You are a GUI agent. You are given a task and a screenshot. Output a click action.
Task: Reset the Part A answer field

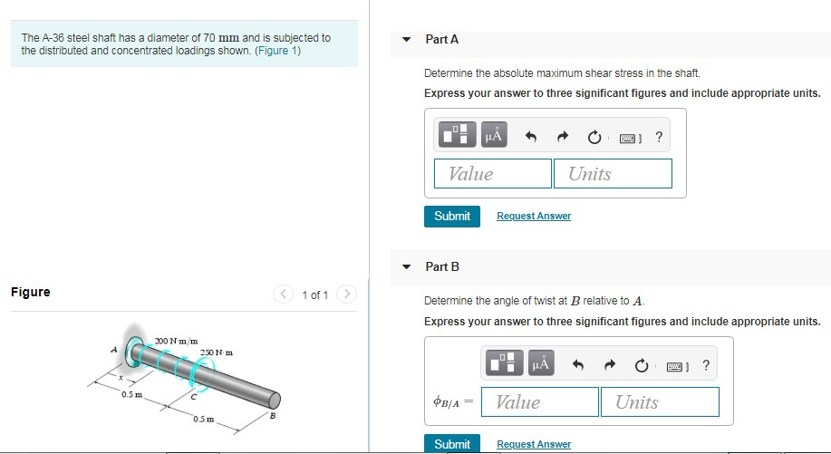point(594,137)
